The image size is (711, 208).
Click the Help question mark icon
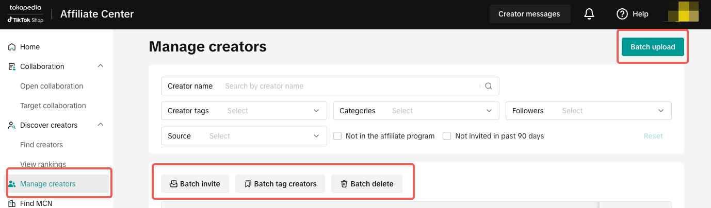click(622, 14)
